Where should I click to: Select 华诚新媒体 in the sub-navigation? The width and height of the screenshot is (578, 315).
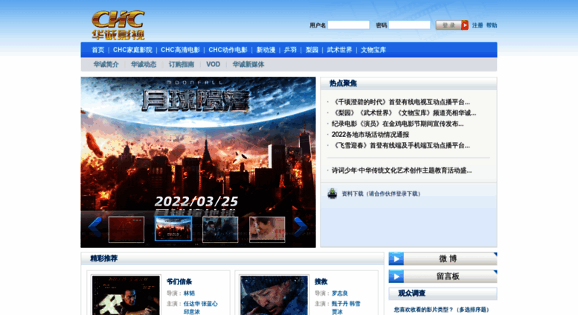pos(248,64)
